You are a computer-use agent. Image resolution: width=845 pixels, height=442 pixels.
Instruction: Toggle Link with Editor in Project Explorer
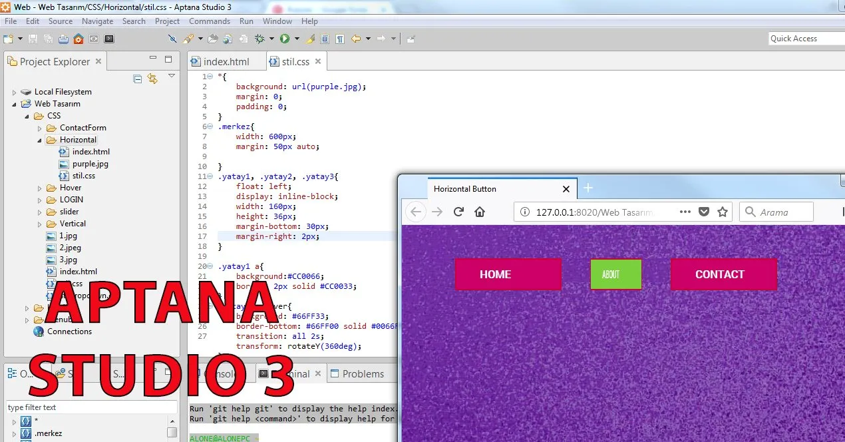[x=152, y=79]
